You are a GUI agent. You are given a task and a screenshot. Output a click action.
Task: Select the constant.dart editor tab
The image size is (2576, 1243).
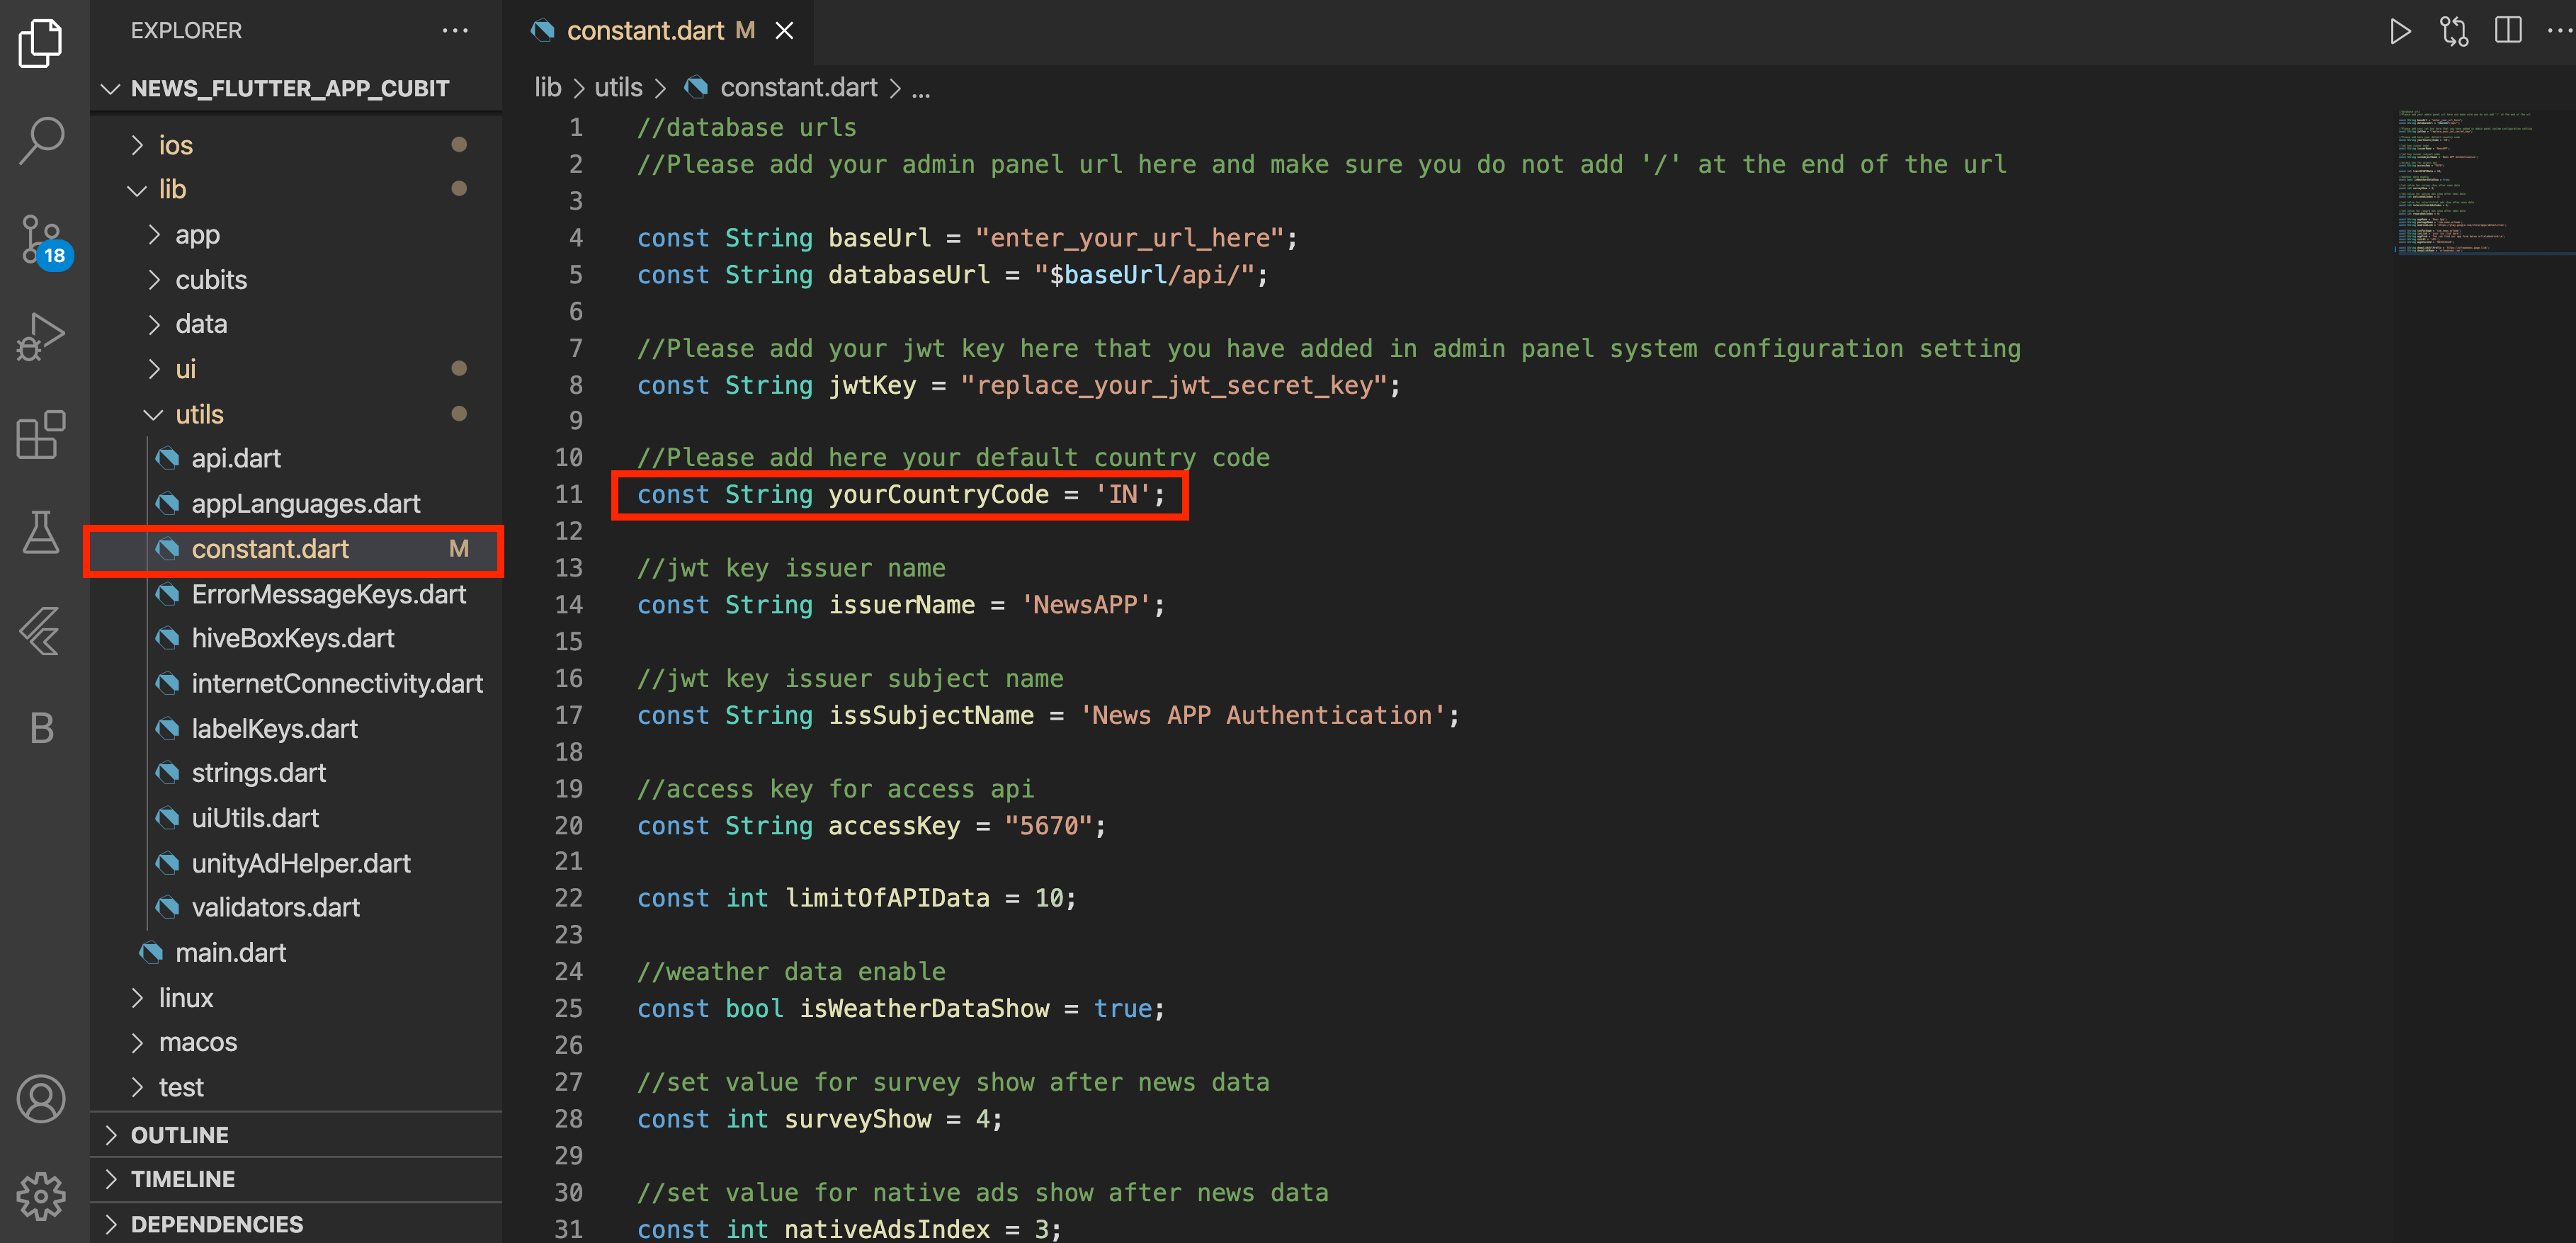[x=645, y=31]
